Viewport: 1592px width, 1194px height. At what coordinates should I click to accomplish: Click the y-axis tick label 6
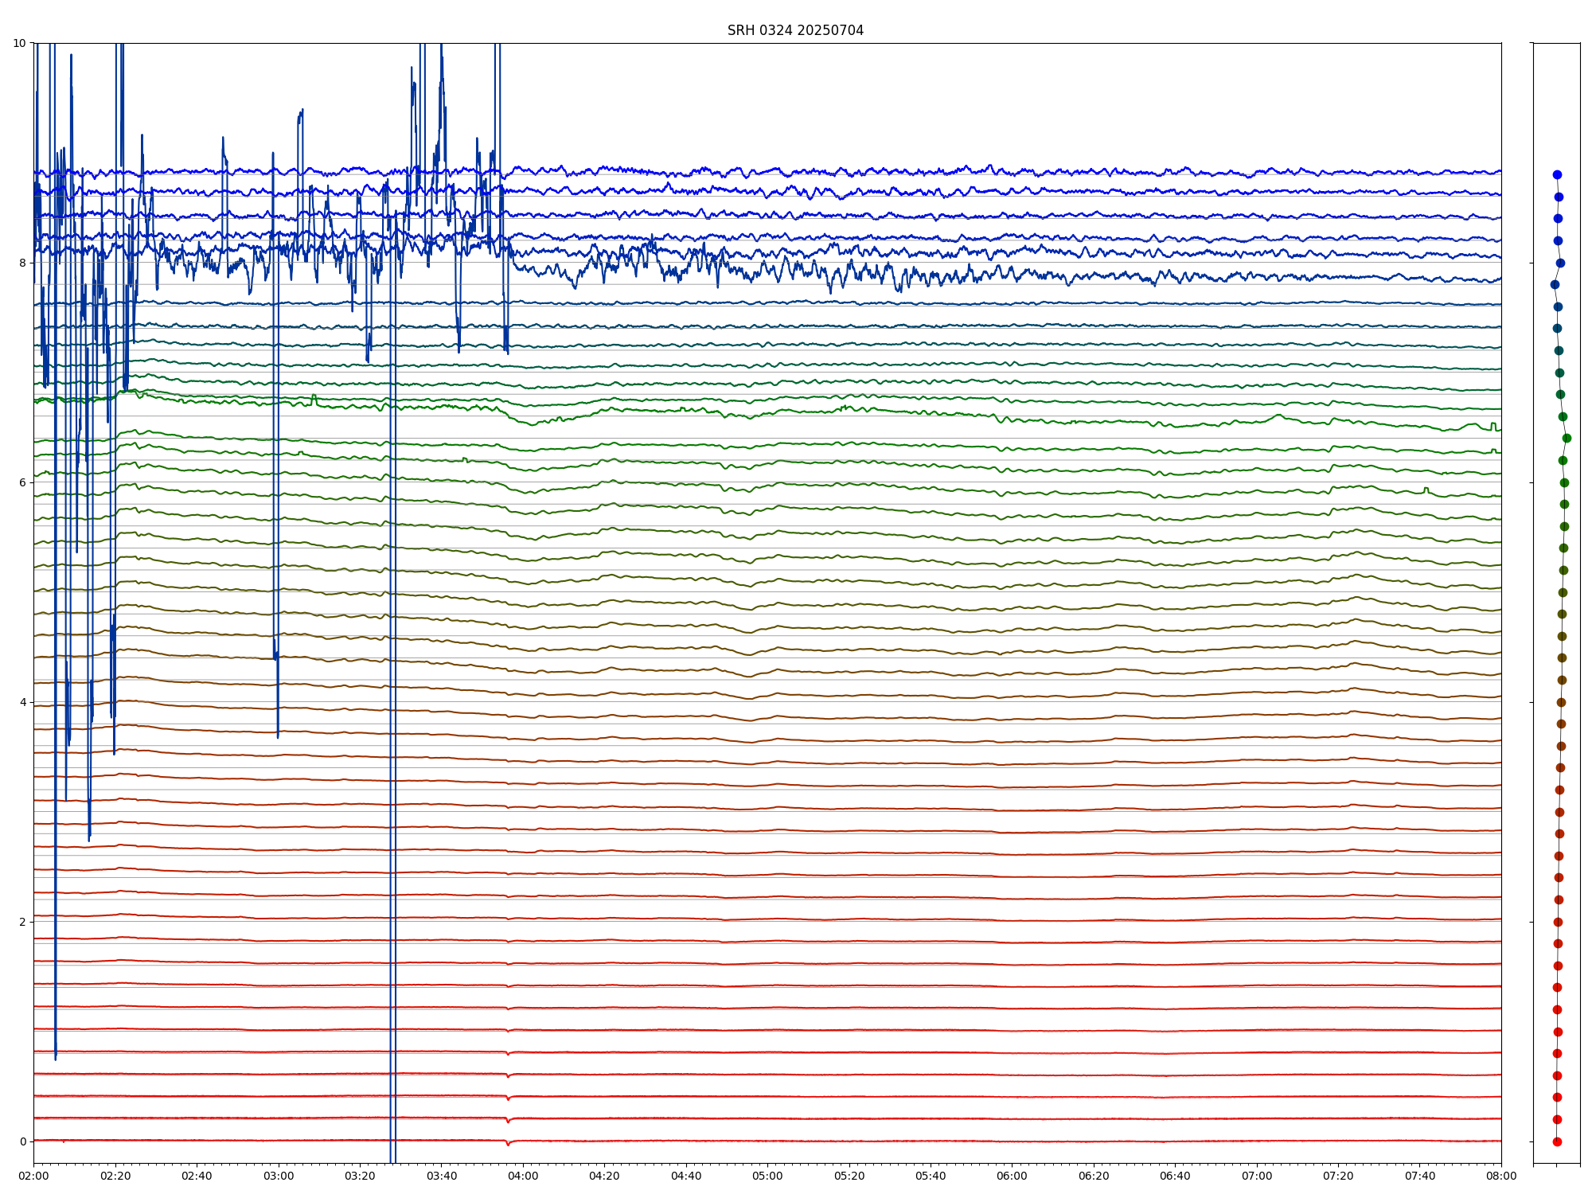[23, 482]
